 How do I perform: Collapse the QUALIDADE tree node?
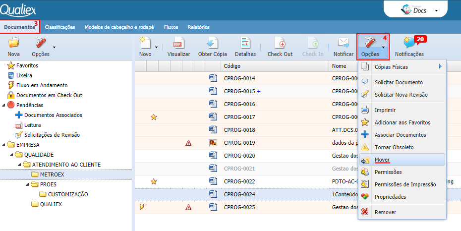(x=11, y=155)
